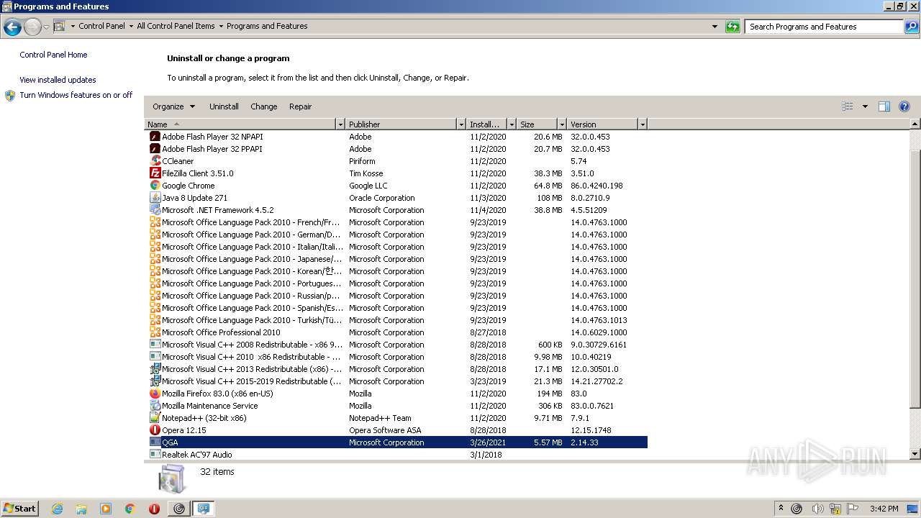Click the Mozilla Maintenance Service icon
The image size is (921, 518).
click(155, 406)
